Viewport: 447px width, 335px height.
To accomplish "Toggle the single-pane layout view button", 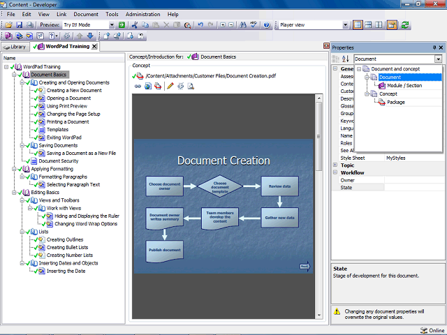I will click(358, 25).
